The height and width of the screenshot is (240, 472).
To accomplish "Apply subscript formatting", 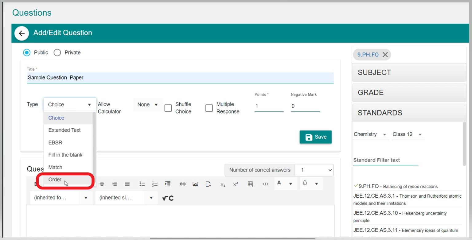I will (223, 184).
